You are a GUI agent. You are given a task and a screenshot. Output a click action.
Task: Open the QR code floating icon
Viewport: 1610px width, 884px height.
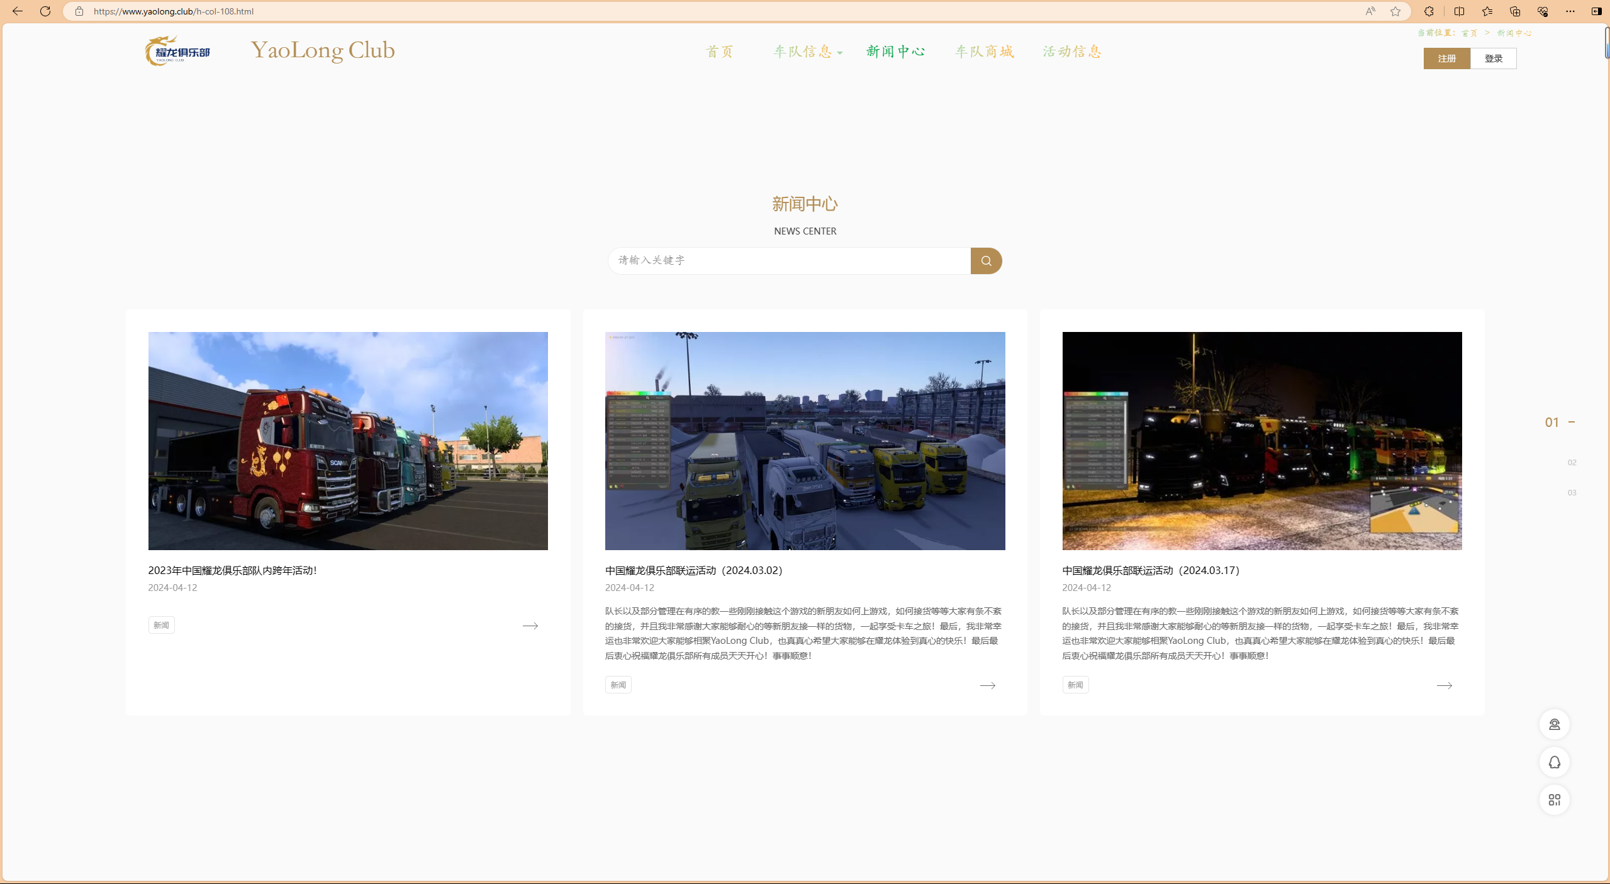(1554, 800)
